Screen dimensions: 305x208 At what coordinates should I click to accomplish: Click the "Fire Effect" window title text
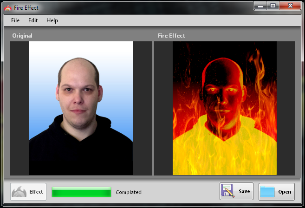click(x=26, y=8)
